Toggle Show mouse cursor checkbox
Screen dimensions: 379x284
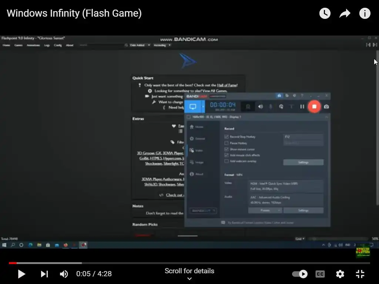pos(227,149)
